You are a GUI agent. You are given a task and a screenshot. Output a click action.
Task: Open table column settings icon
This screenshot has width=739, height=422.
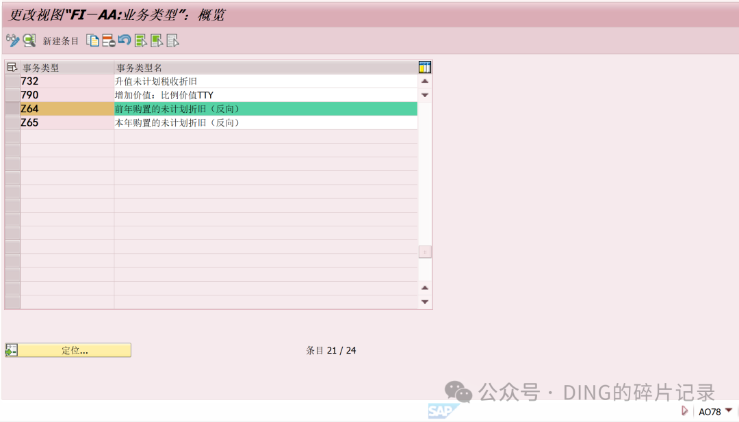point(425,67)
